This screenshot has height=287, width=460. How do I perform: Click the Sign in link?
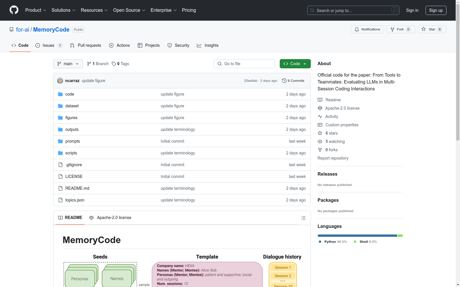(x=412, y=10)
